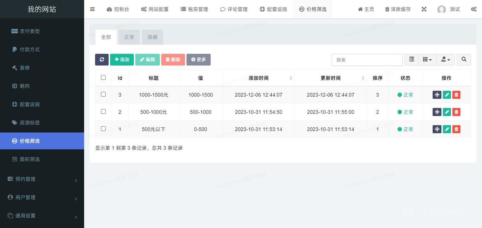Open the export data dropdown

point(445,60)
